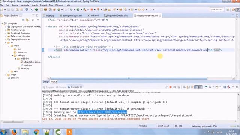The height and width of the screenshot is (135, 240).
Task: Expand the target folder node
Action: pos(6,75)
